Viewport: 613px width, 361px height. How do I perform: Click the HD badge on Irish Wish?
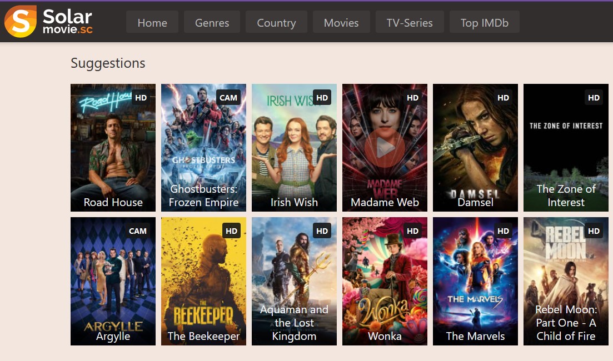coord(322,98)
